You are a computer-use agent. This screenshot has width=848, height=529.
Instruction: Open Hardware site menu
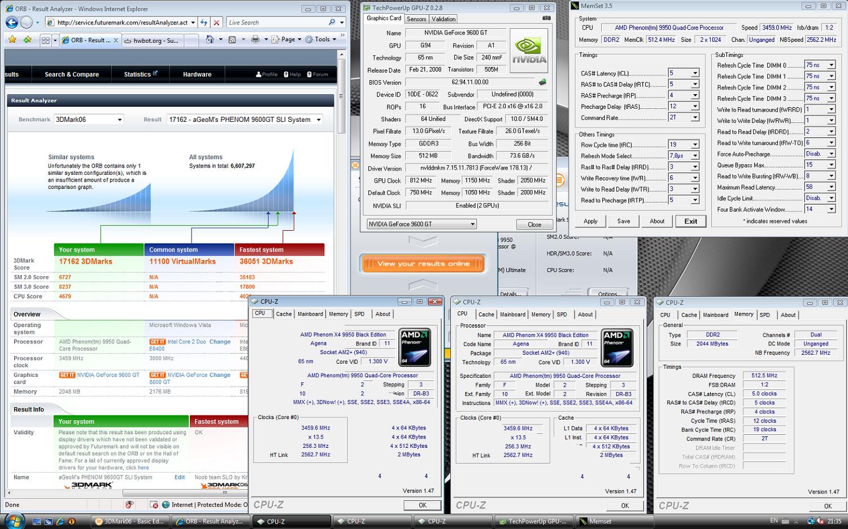[197, 74]
